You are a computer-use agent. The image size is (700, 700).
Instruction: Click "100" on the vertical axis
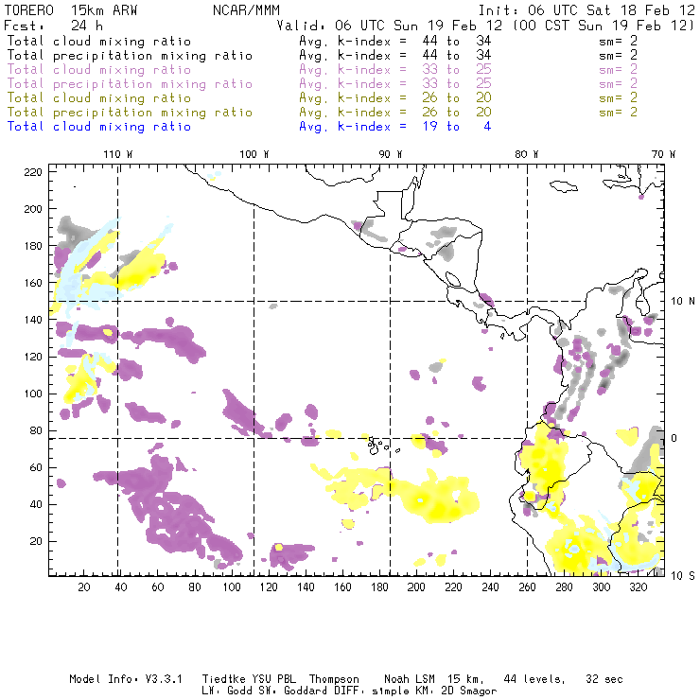[x=32, y=394]
